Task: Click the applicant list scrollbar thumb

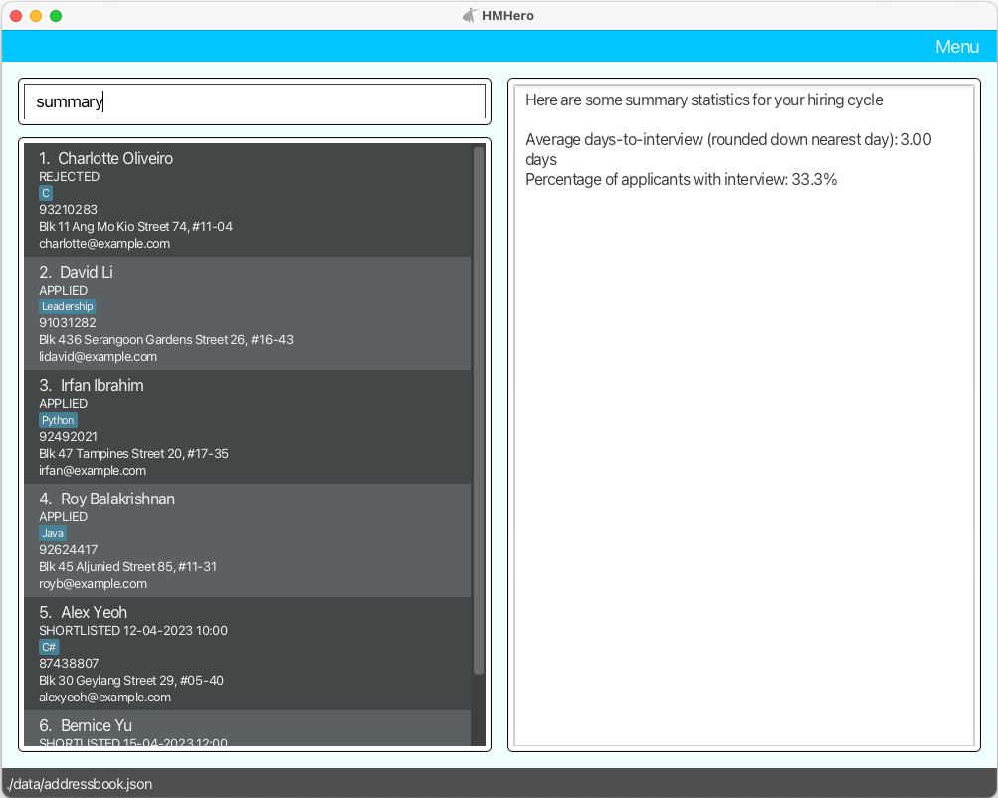Action: (479, 408)
